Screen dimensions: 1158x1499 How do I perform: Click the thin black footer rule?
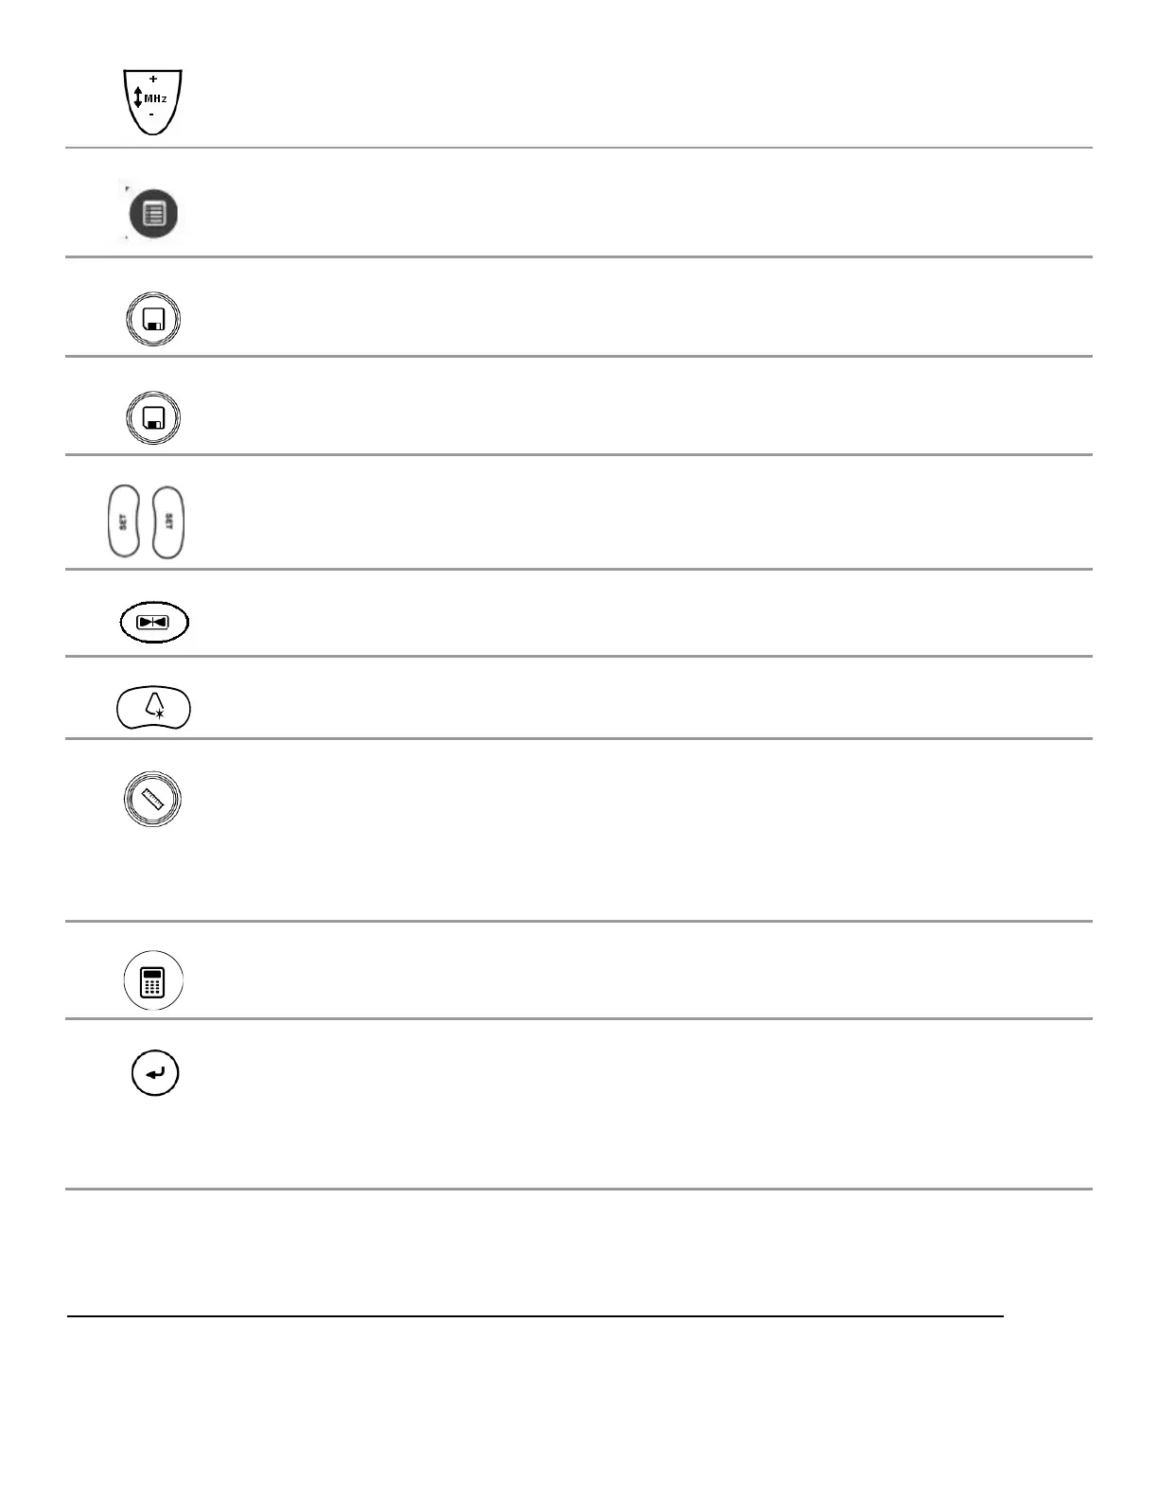[535, 1315]
